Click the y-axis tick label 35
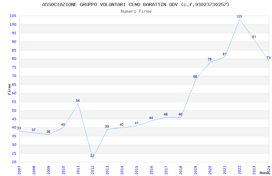 pos(14,136)
